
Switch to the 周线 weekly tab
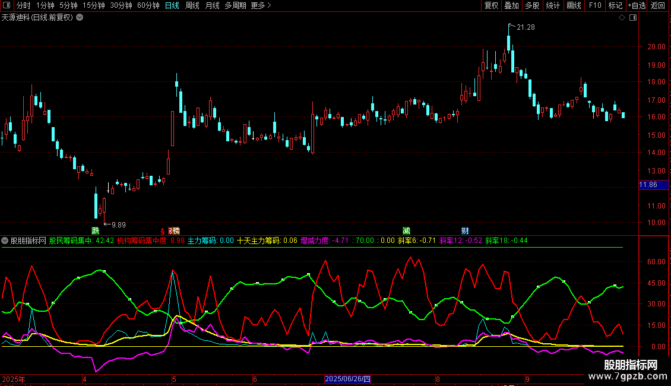(192, 5)
